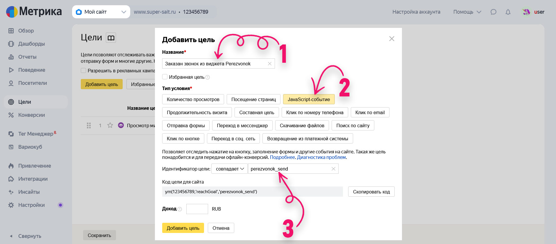Image resolution: width=556 pixels, height=244 pixels.
Task: Select 'Продолжительность визита' condition type
Action: [197, 112]
